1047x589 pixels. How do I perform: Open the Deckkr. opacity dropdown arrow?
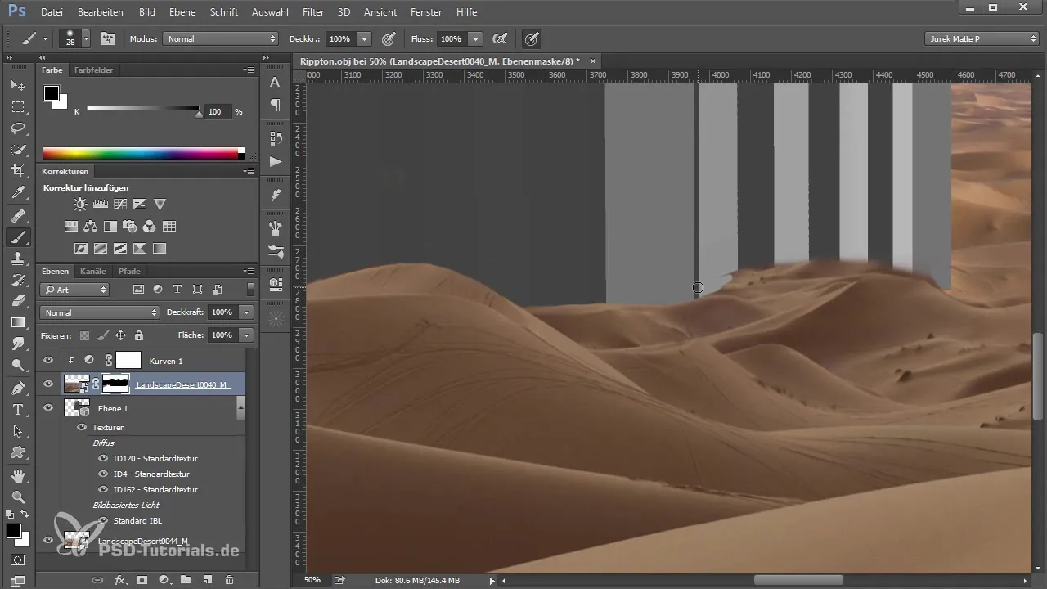click(364, 38)
